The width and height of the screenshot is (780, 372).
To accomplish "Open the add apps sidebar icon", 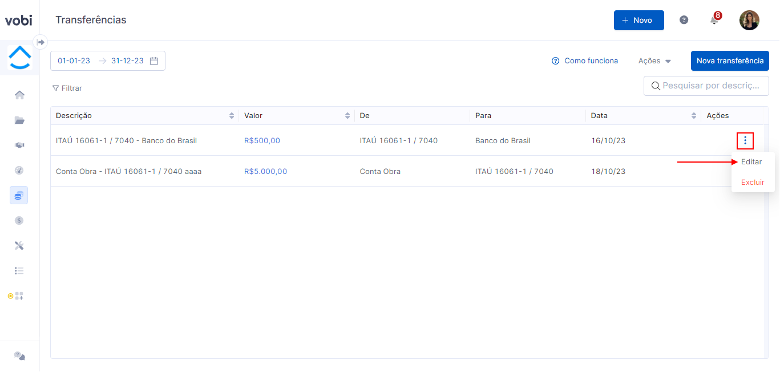I will (19, 296).
